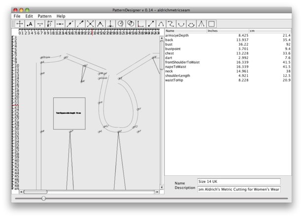Select the dart measurement row
This screenshot has width=303, height=218.
228,58
